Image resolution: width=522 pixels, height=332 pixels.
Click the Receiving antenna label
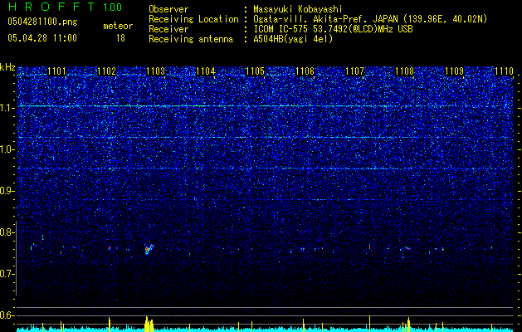[x=191, y=39]
